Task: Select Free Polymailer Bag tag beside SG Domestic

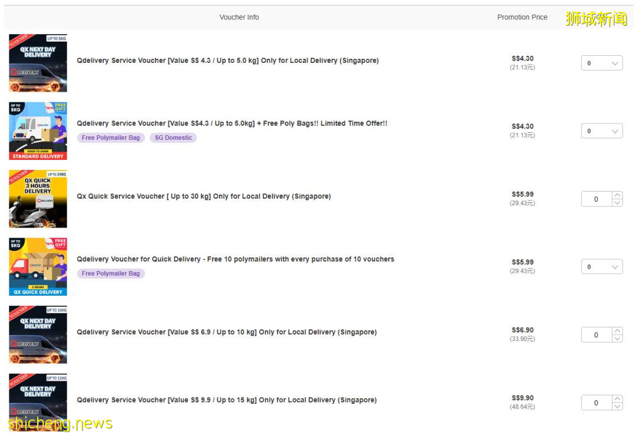Action: click(x=111, y=138)
